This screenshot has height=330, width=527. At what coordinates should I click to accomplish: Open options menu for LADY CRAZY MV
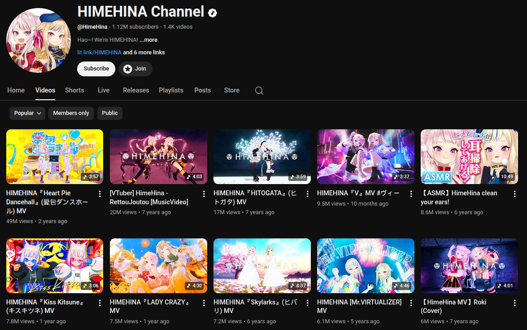(x=204, y=303)
